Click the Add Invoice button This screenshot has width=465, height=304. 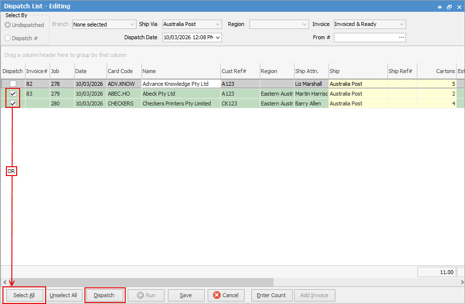click(x=314, y=295)
